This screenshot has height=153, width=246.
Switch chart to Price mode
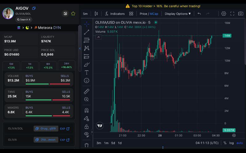[143, 14]
